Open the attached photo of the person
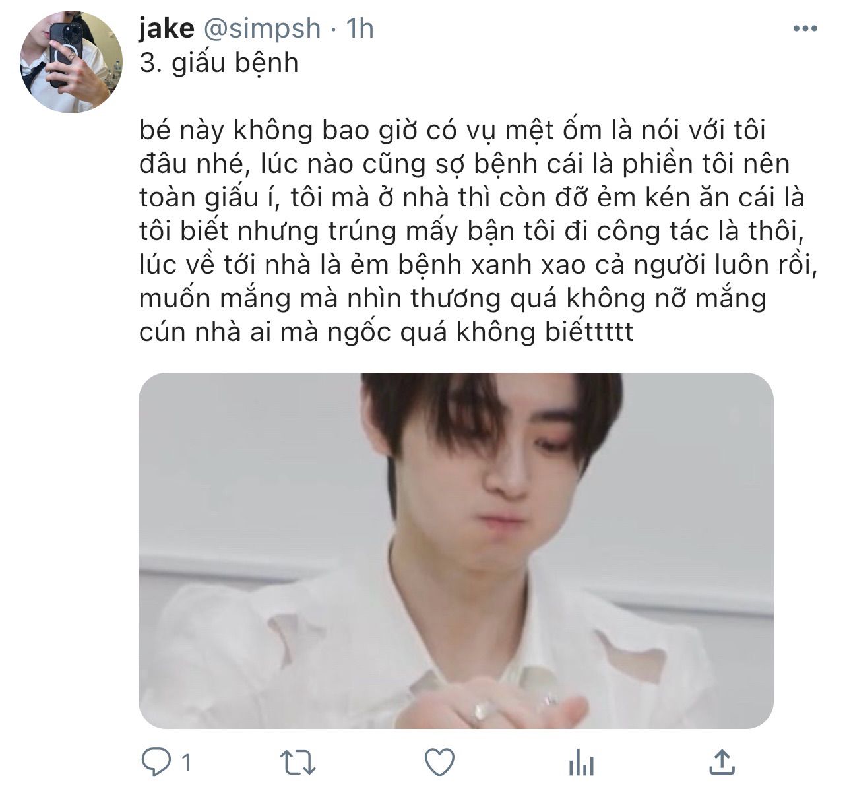The width and height of the screenshot is (847, 791). pyautogui.click(x=456, y=550)
